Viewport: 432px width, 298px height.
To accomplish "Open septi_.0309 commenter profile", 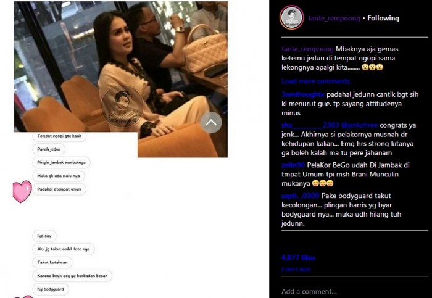I will (x=300, y=196).
